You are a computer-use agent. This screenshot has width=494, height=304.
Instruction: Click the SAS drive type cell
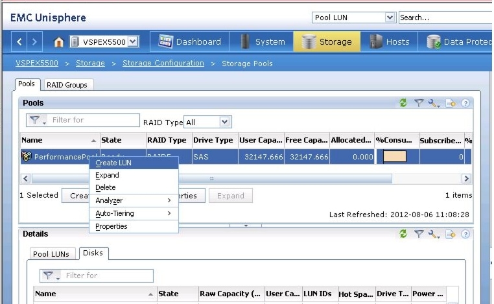click(215, 157)
